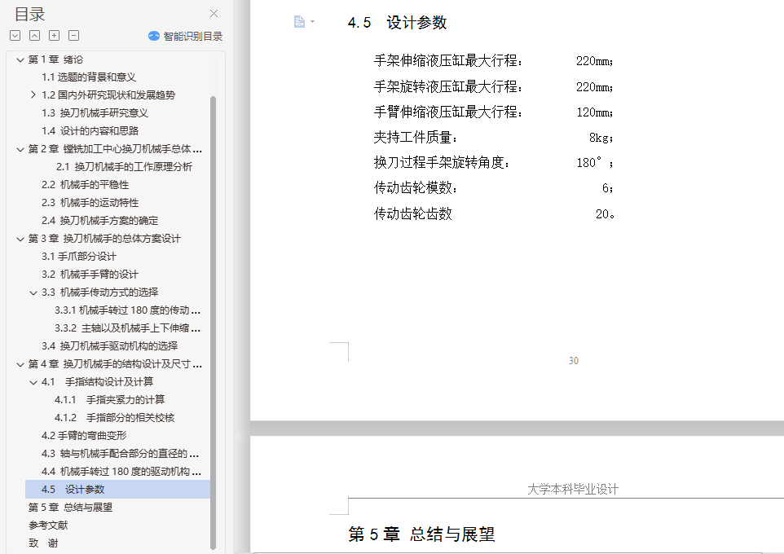Go to 4.3 轴与机械手配合部分的直径
The height and width of the screenshot is (554, 784).
[x=121, y=454]
